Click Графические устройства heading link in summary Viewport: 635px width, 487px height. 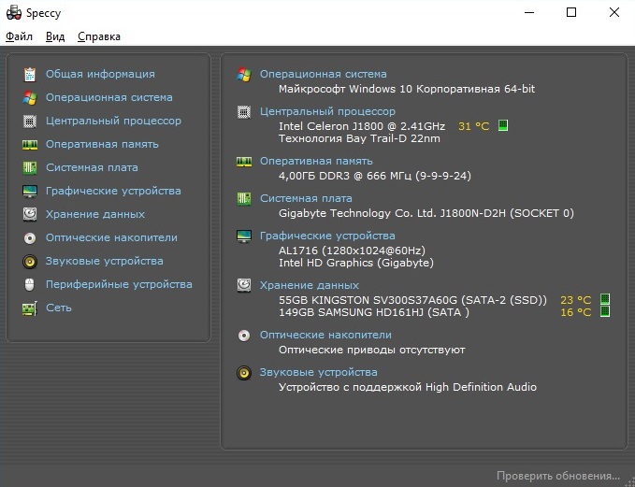327,236
